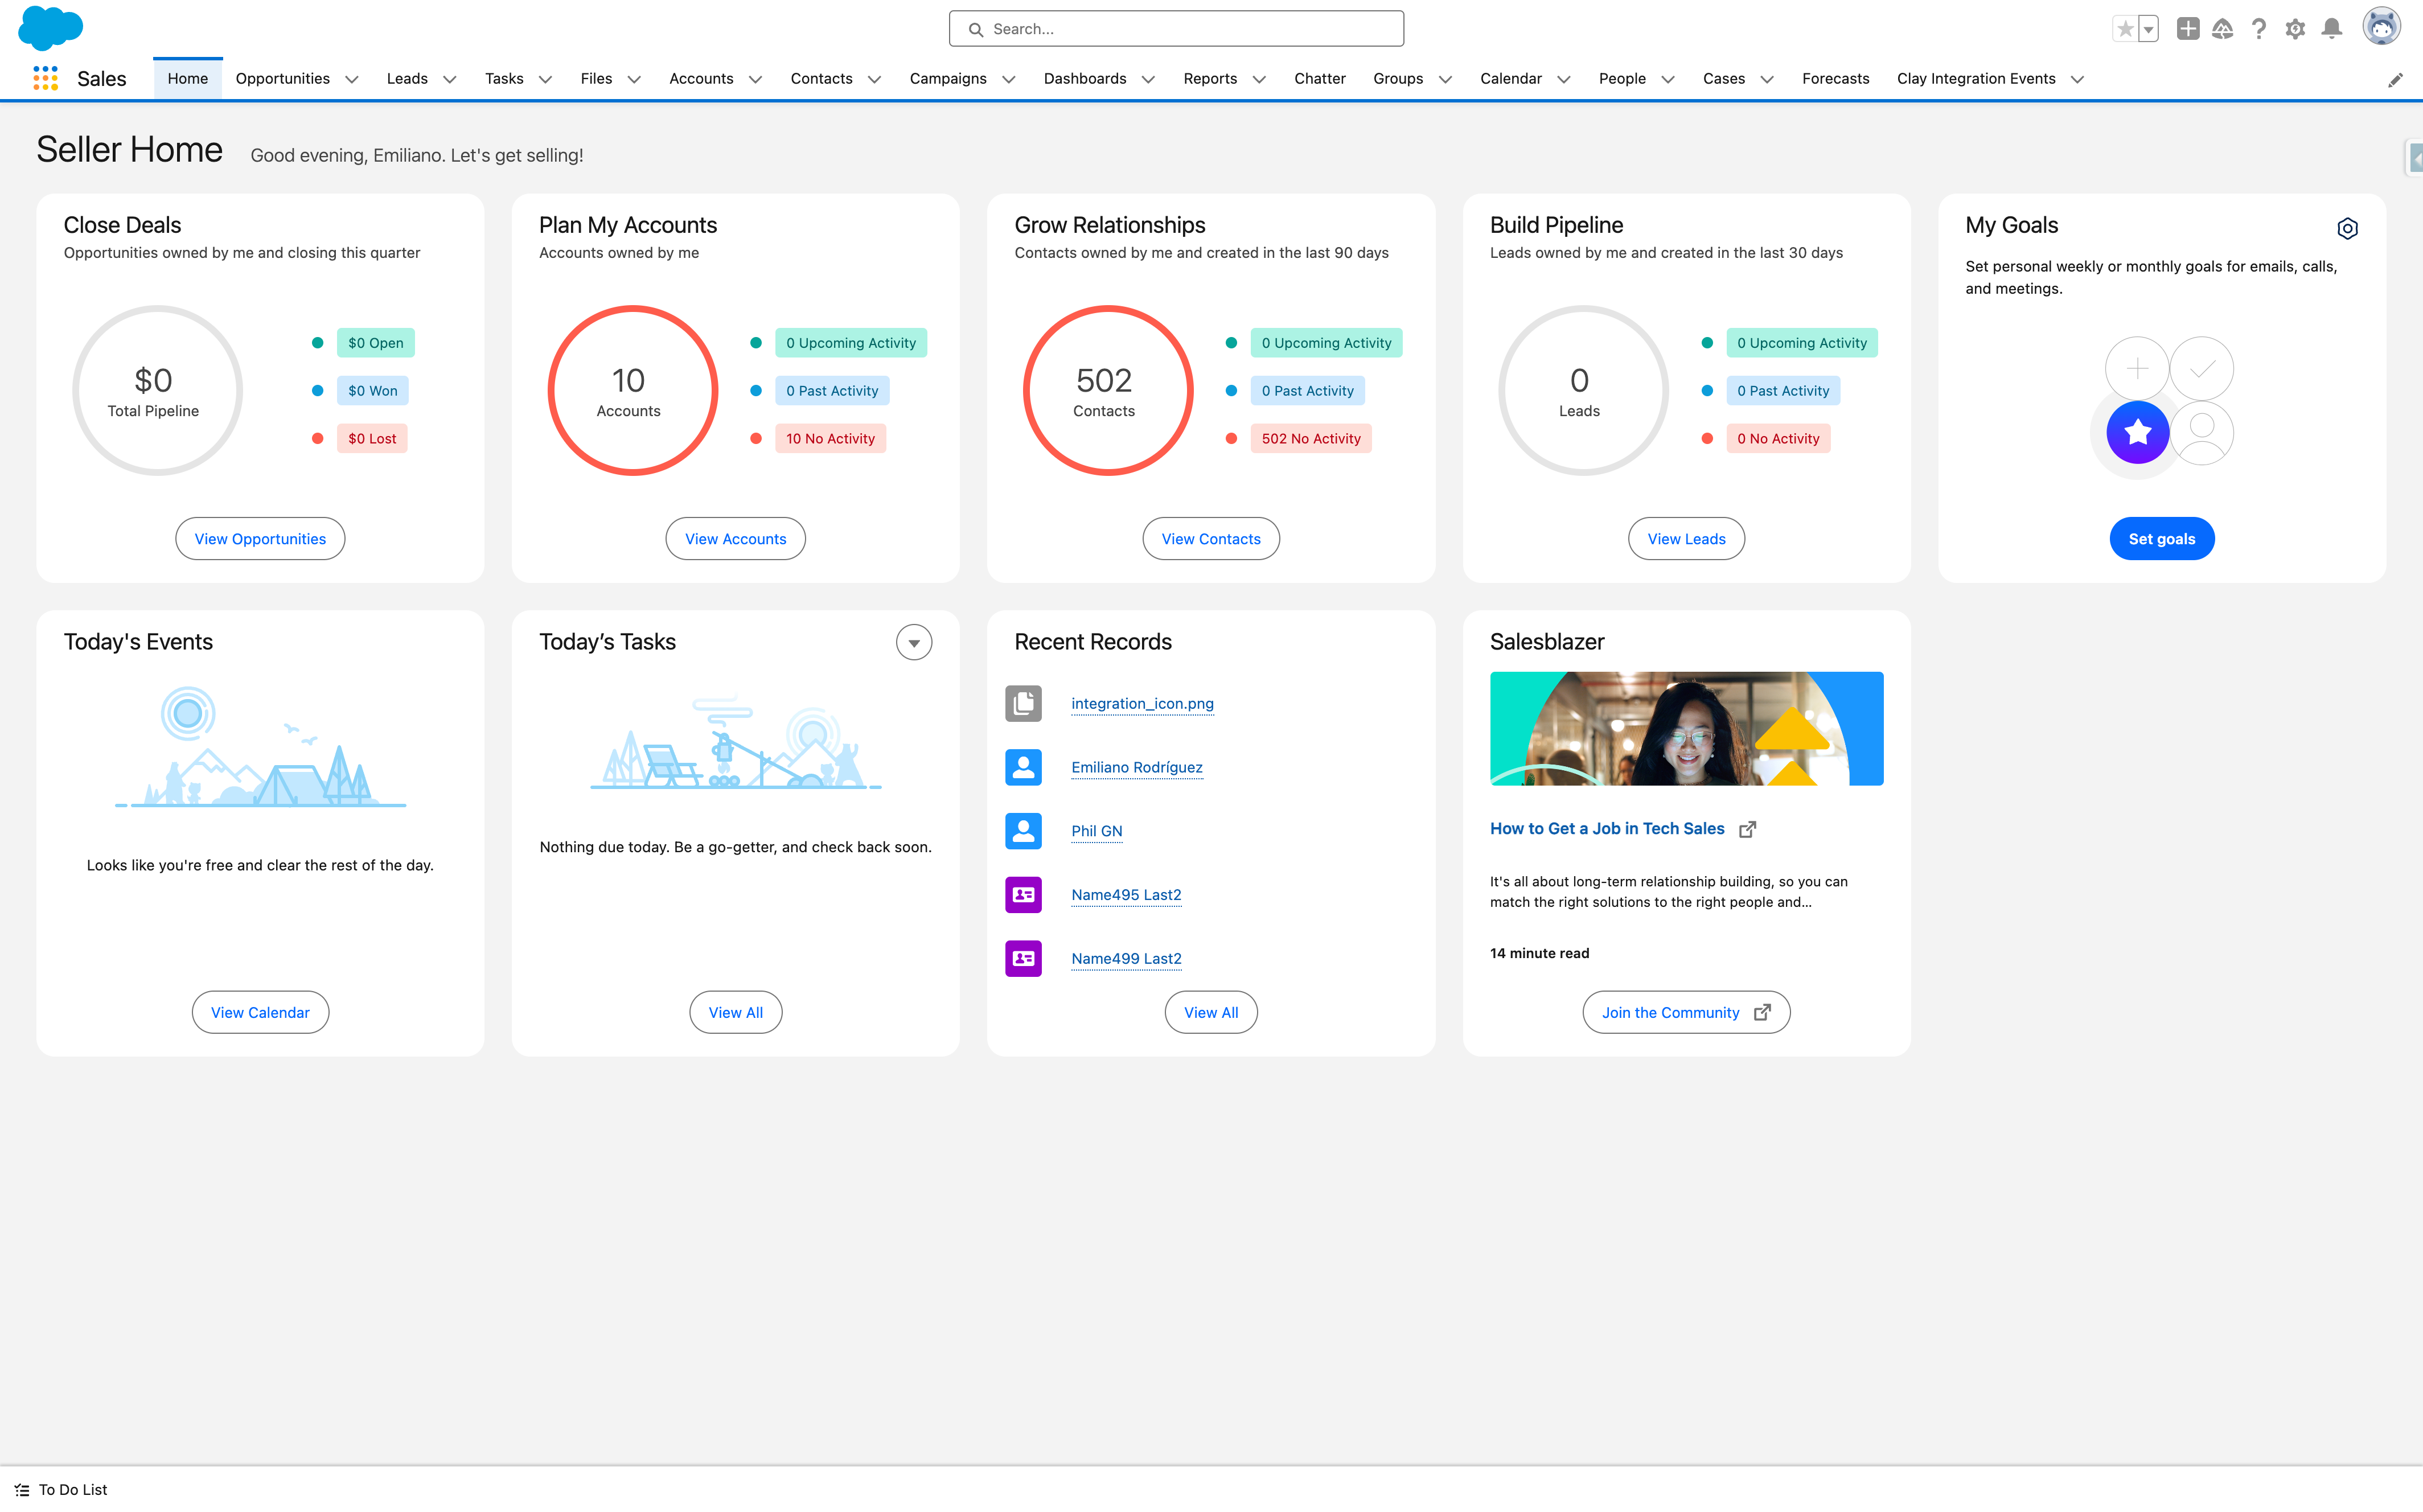The image size is (2423, 1512).
Task: Click the search magnifier icon
Action: tap(976, 29)
